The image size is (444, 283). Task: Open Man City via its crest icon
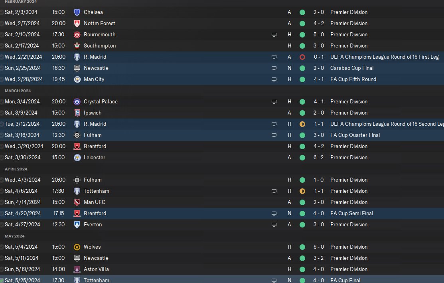[77, 79]
